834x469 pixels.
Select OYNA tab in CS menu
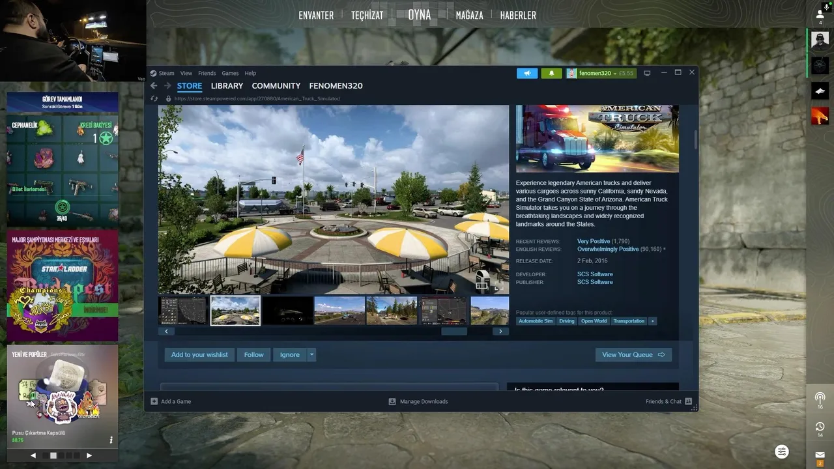[x=420, y=14]
